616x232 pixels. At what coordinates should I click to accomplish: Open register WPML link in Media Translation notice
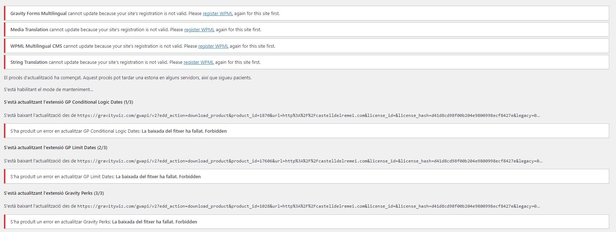click(x=199, y=29)
